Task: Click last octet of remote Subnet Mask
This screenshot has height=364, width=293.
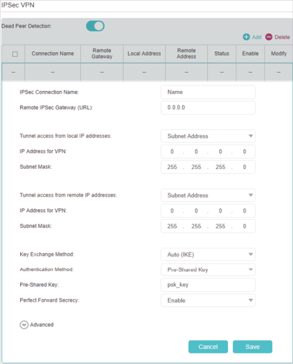Action: tap(245, 227)
